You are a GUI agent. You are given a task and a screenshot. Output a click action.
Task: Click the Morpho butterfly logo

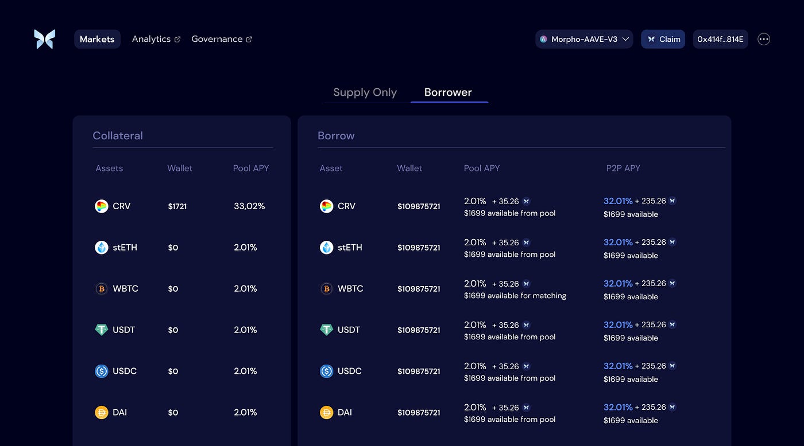(44, 39)
